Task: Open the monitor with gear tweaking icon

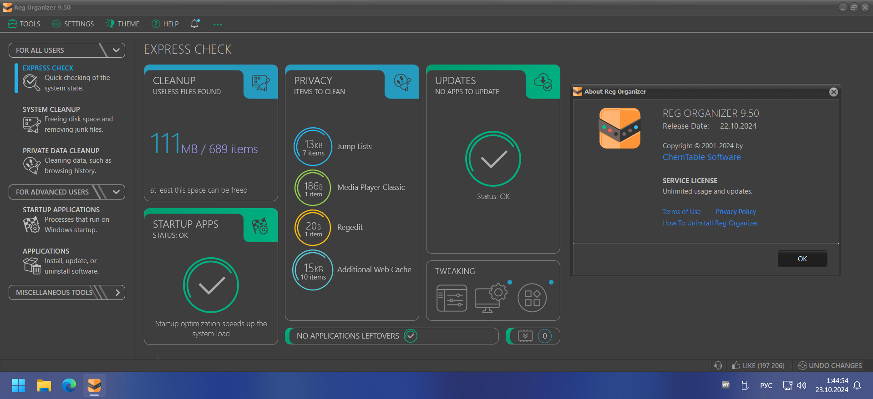Action: tap(491, 298)
